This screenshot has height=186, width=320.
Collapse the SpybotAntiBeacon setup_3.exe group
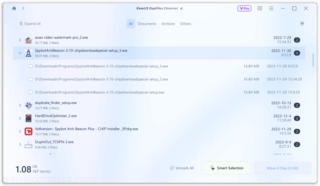point(20,53)
